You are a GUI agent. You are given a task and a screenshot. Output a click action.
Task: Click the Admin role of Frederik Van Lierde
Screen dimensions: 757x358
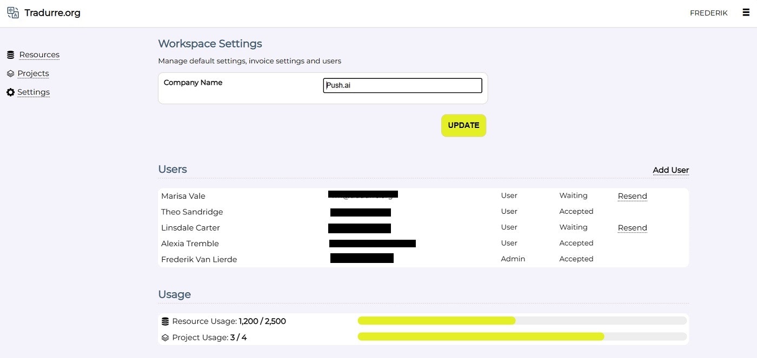[513, 259]
